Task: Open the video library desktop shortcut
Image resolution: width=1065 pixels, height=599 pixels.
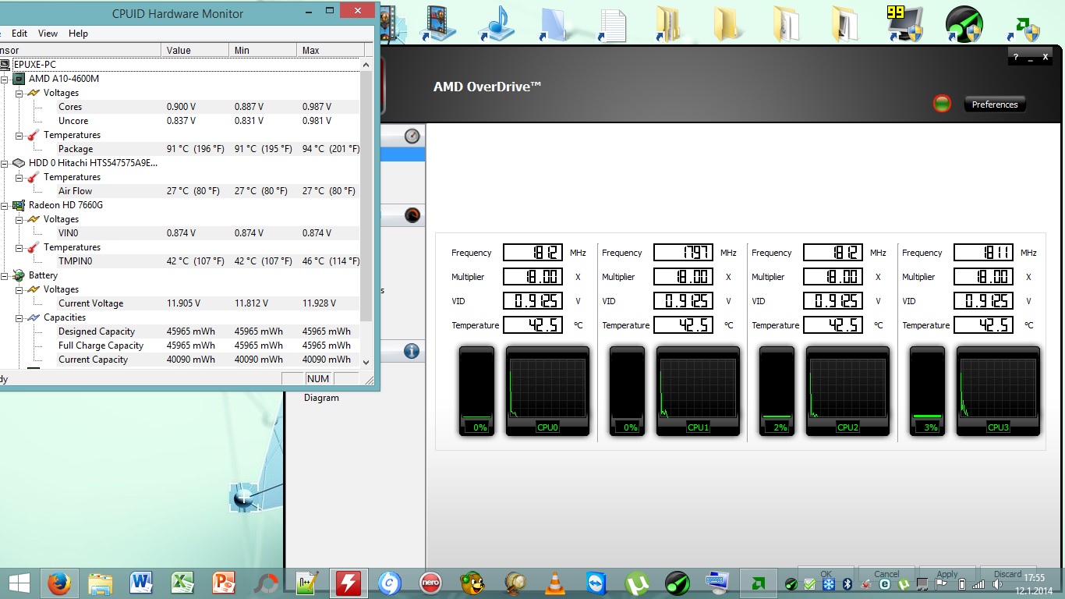Action: point(439,23)
